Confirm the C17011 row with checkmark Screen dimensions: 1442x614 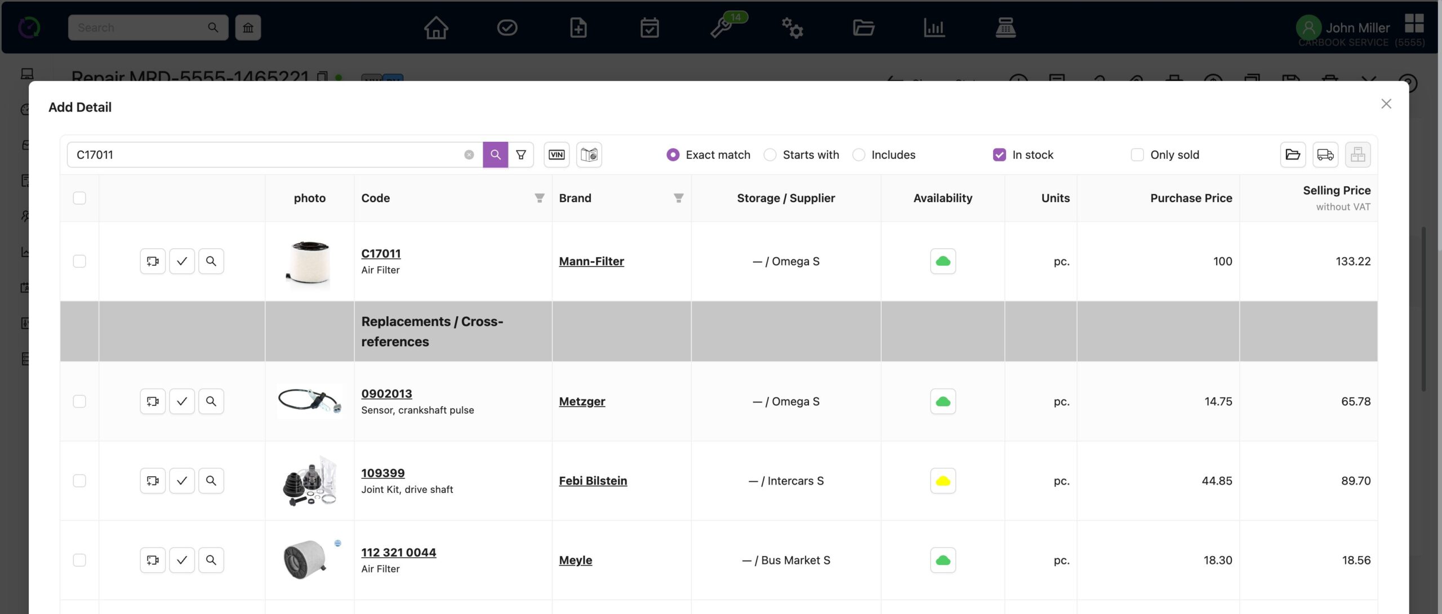pos(182,261)
